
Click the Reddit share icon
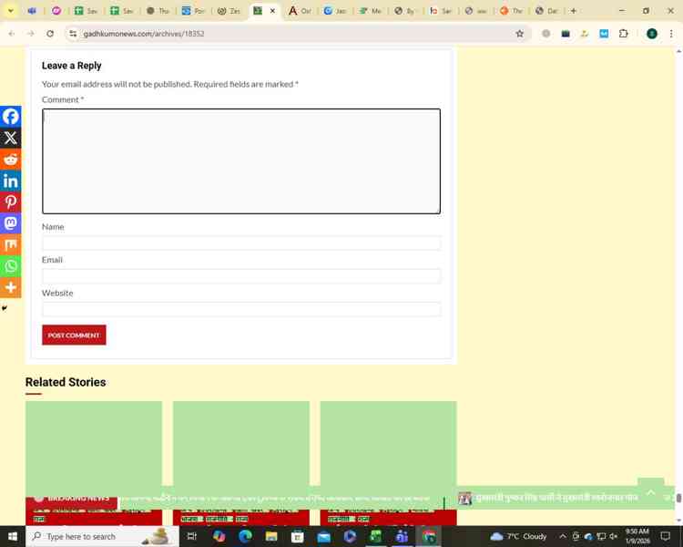coord(11,160)
